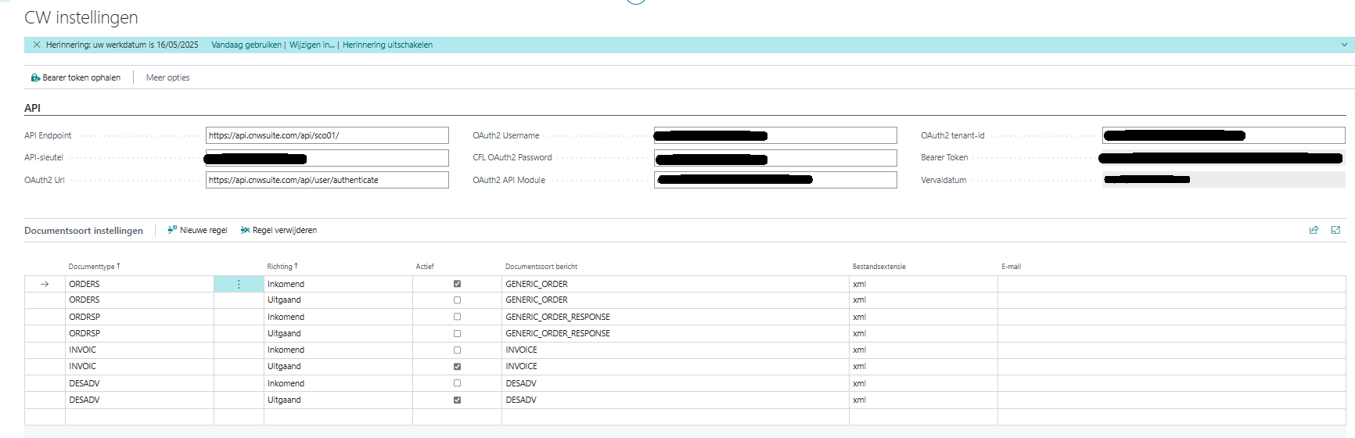
Task: Click the Regel verwijderen icon
Action: [x=245, y=230]
